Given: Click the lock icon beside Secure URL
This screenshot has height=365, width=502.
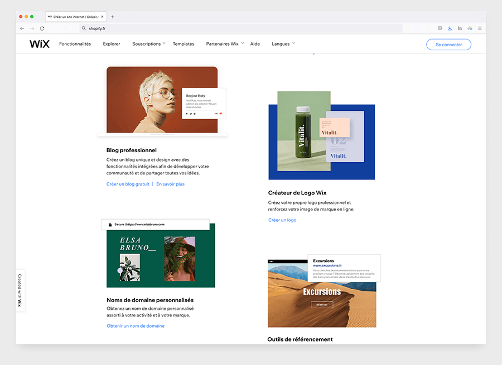Looking at the screenshot, I should pos(110,225).
